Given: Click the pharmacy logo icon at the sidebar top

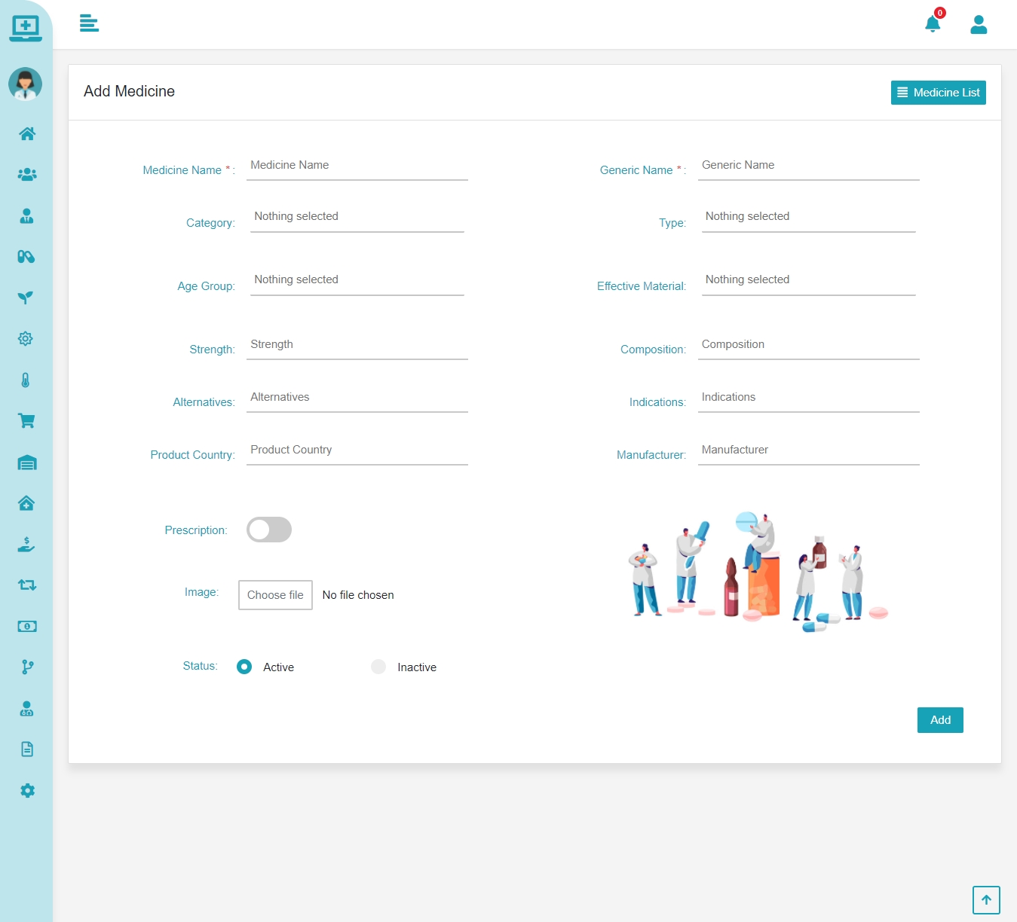Looking at the screenshot, I should pos(26,28).
